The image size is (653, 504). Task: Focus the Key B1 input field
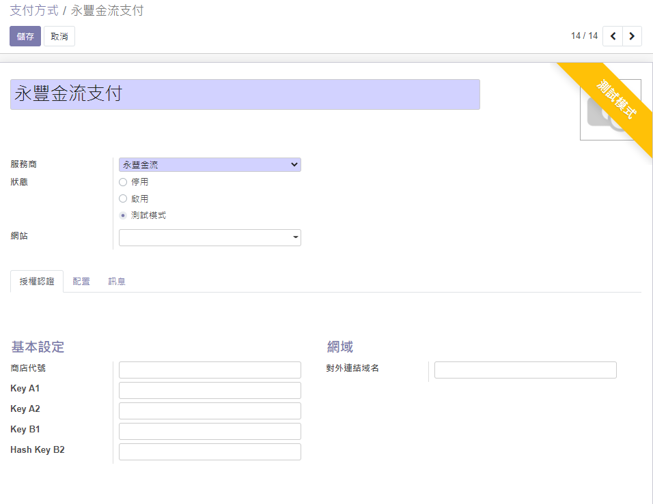coord(210,431)
